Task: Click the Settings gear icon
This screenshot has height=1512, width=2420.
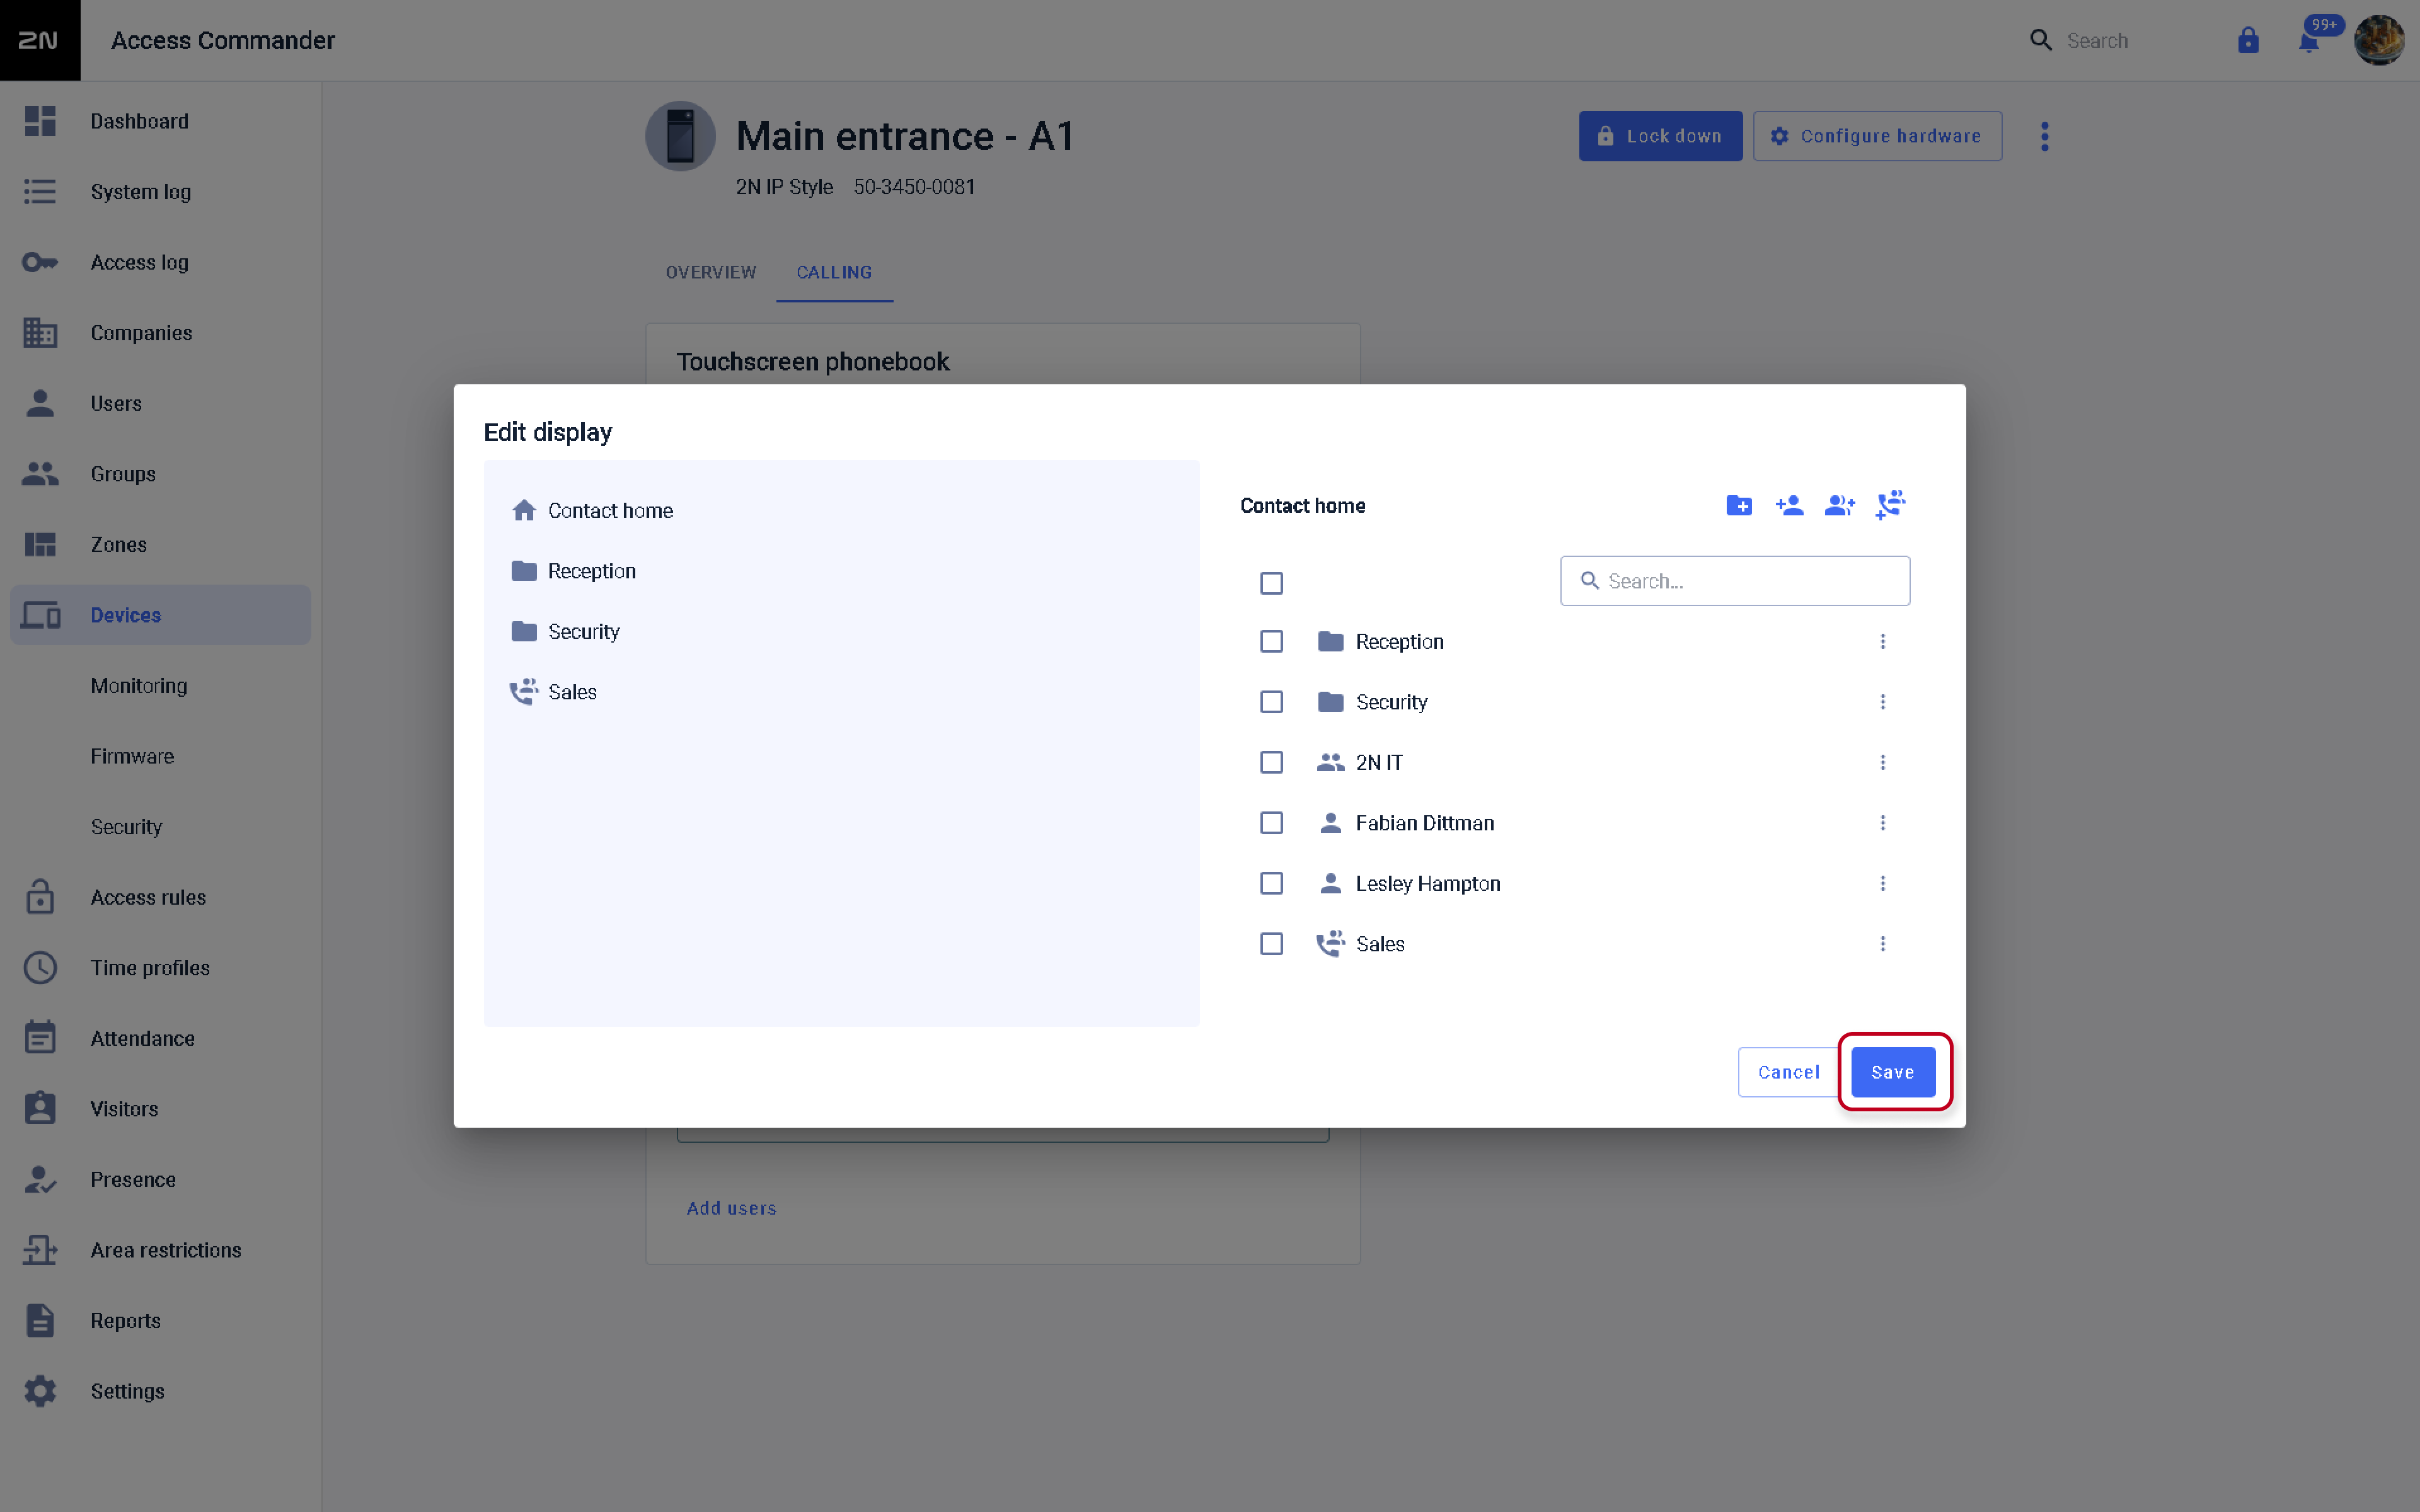Action: click(x=40, y=1391)
